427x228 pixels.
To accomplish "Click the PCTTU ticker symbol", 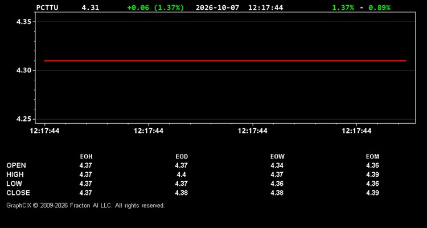I will pos(47,7).
